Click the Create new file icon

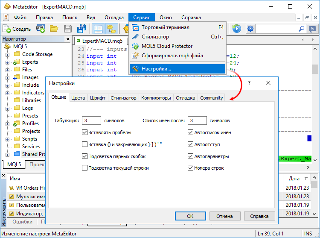pos(6,29)
